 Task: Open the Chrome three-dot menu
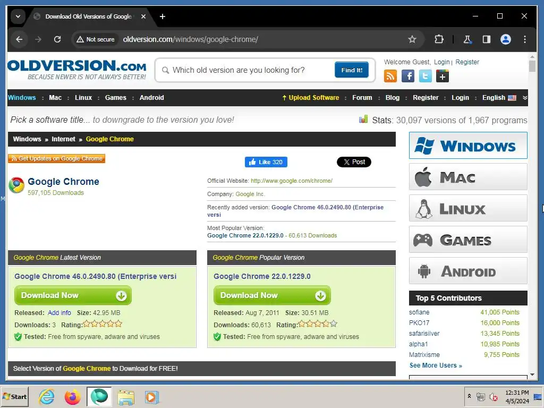click(524, 39)
